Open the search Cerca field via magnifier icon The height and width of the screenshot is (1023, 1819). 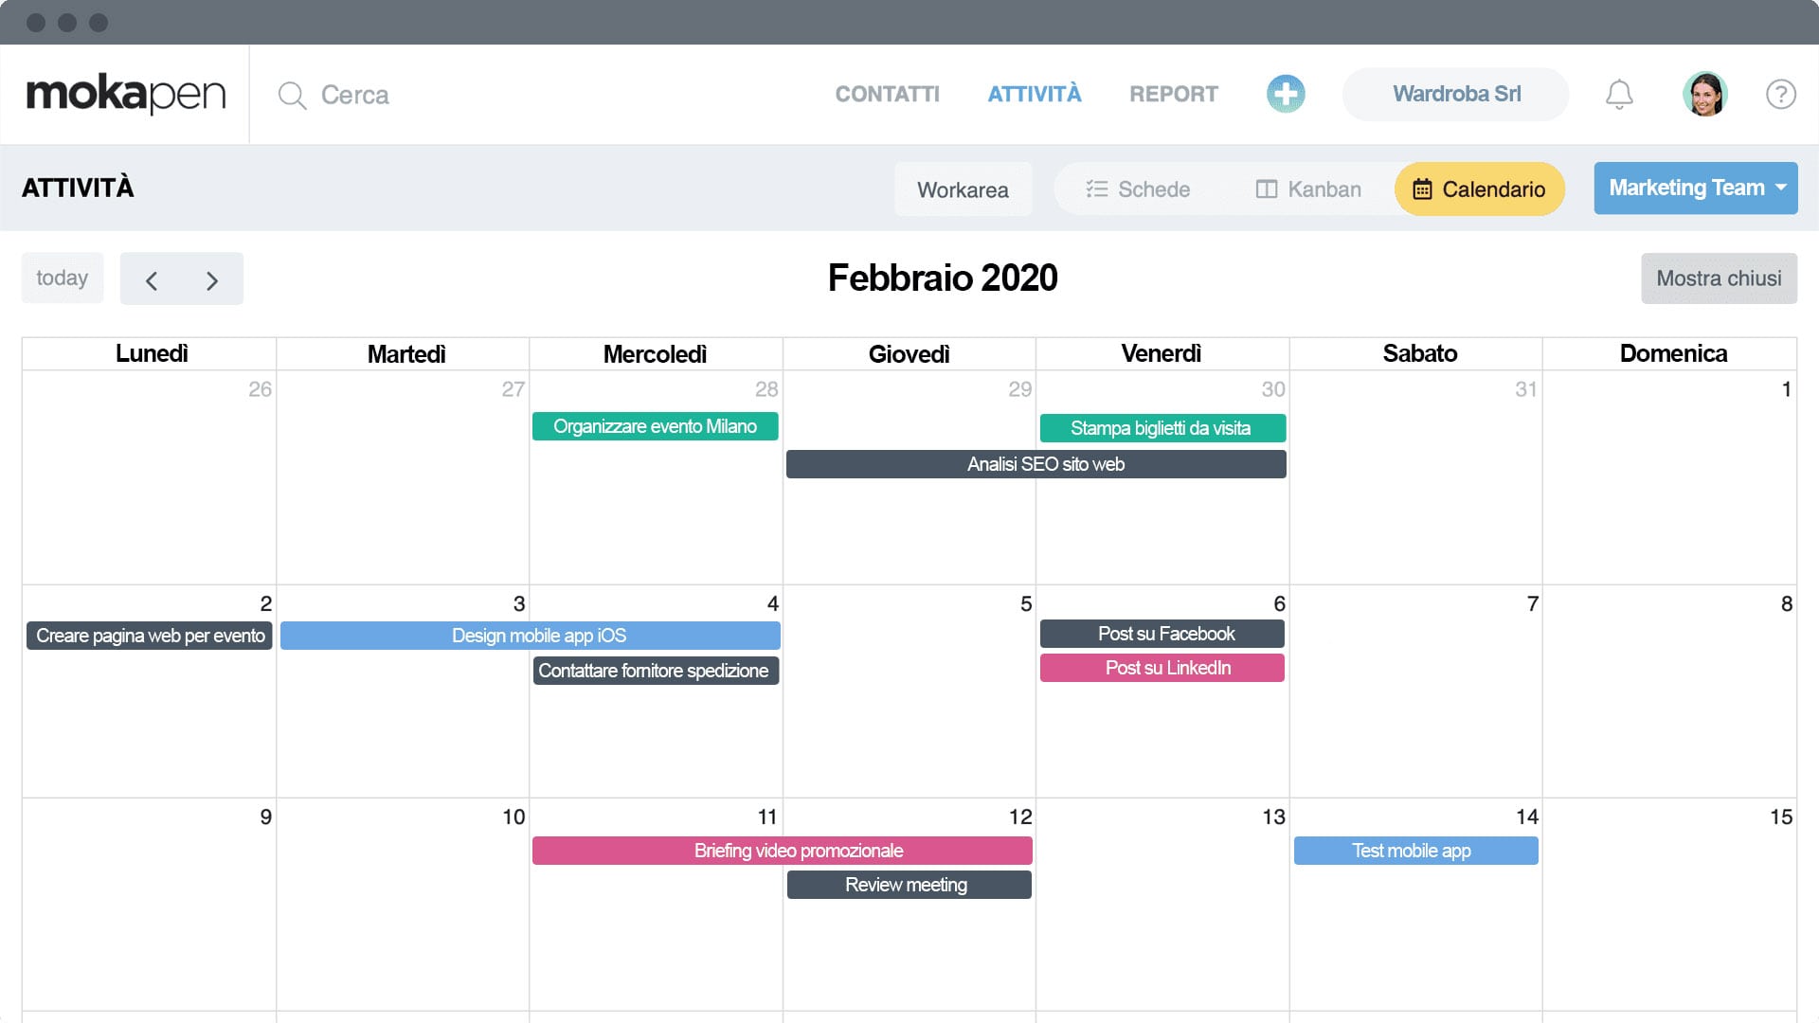click(x=291, y=95)
